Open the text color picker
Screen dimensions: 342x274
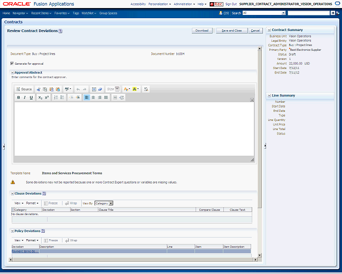127,89
